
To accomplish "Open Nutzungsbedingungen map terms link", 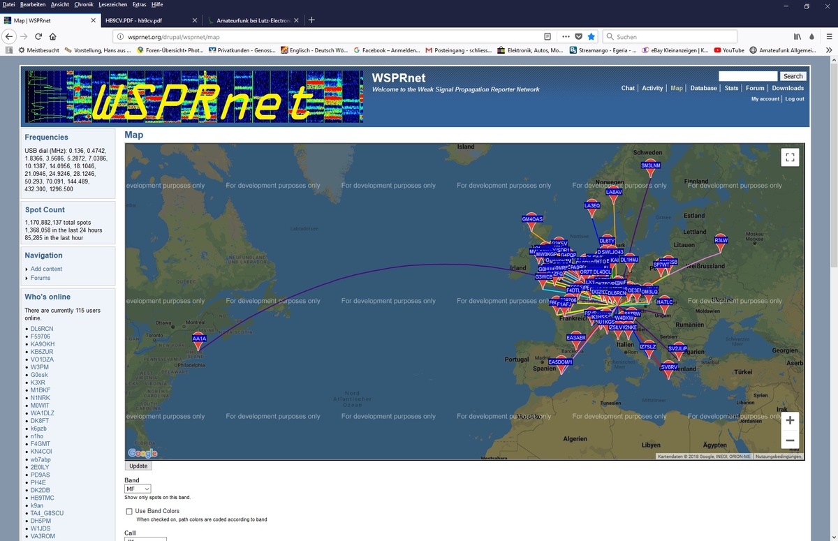I will (x=779, y=457).
